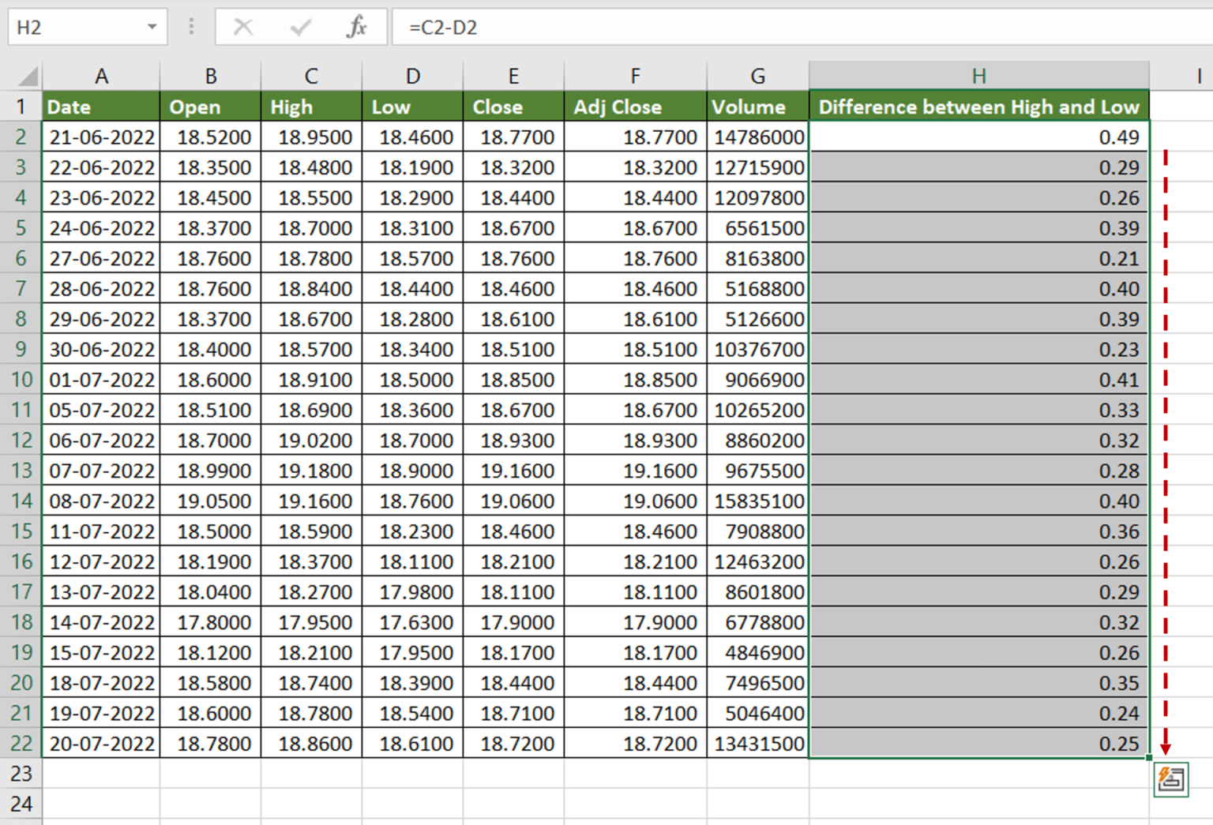
Task: Click the ellipsis handle beside the Name Box
Action: [190, 26]
